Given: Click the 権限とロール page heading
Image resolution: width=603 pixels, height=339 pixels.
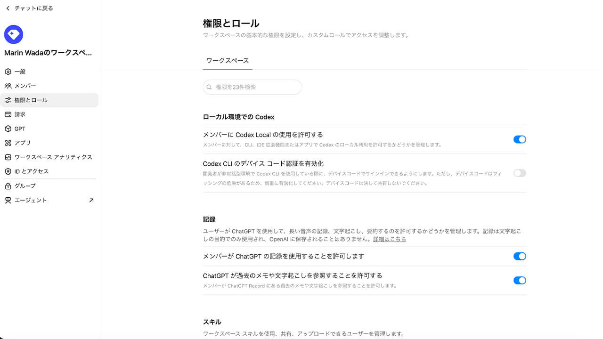Looking at the screenshot, I should 231,23.
